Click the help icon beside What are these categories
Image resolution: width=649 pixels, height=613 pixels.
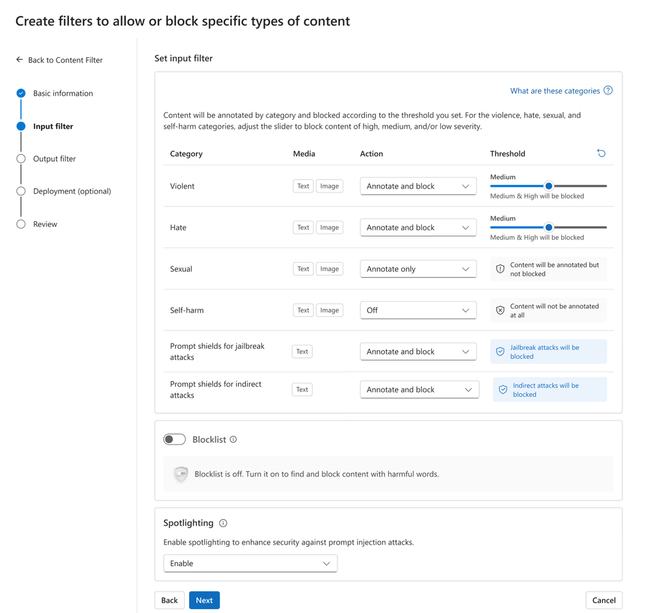(x=608, y=90)
